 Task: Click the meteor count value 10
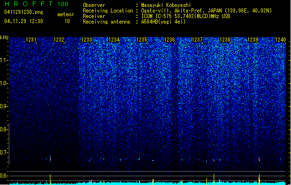coord(67,21)
